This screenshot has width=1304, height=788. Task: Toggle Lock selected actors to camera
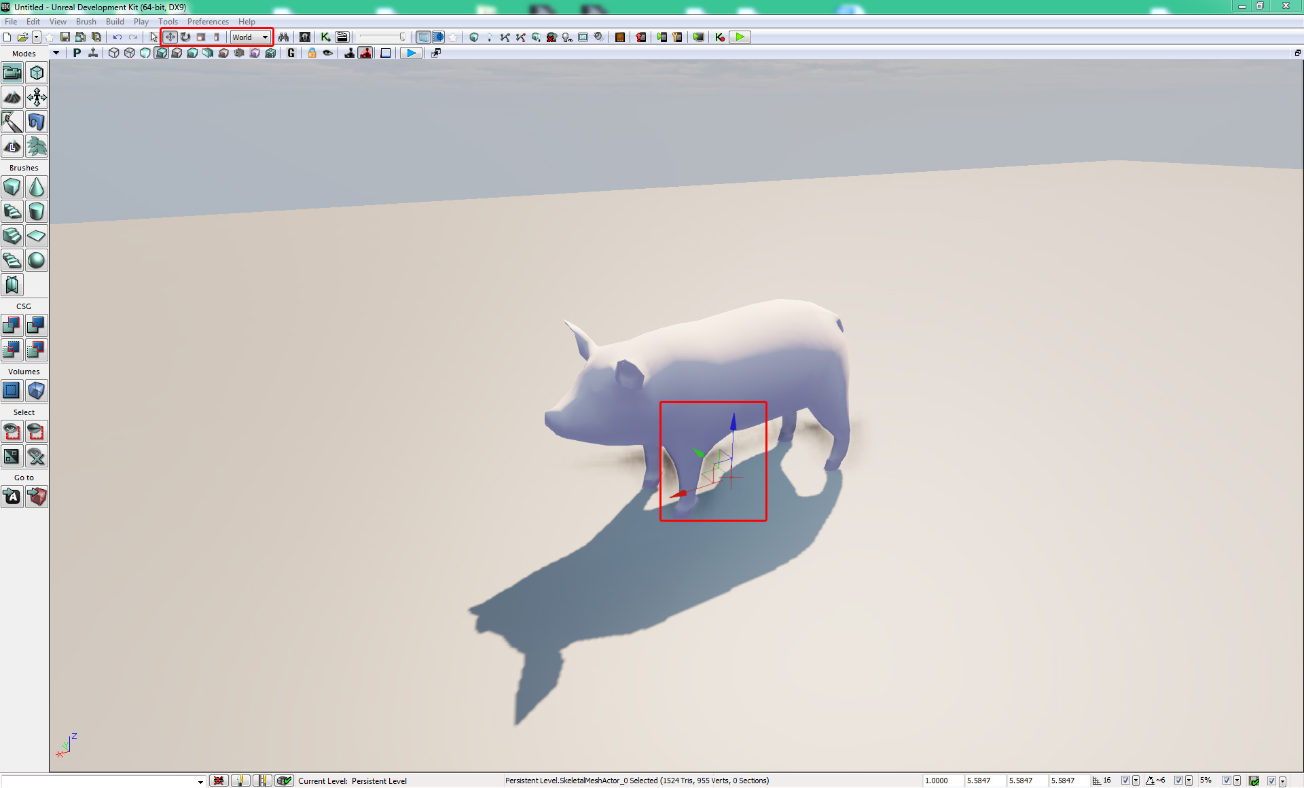click(312, 53)
